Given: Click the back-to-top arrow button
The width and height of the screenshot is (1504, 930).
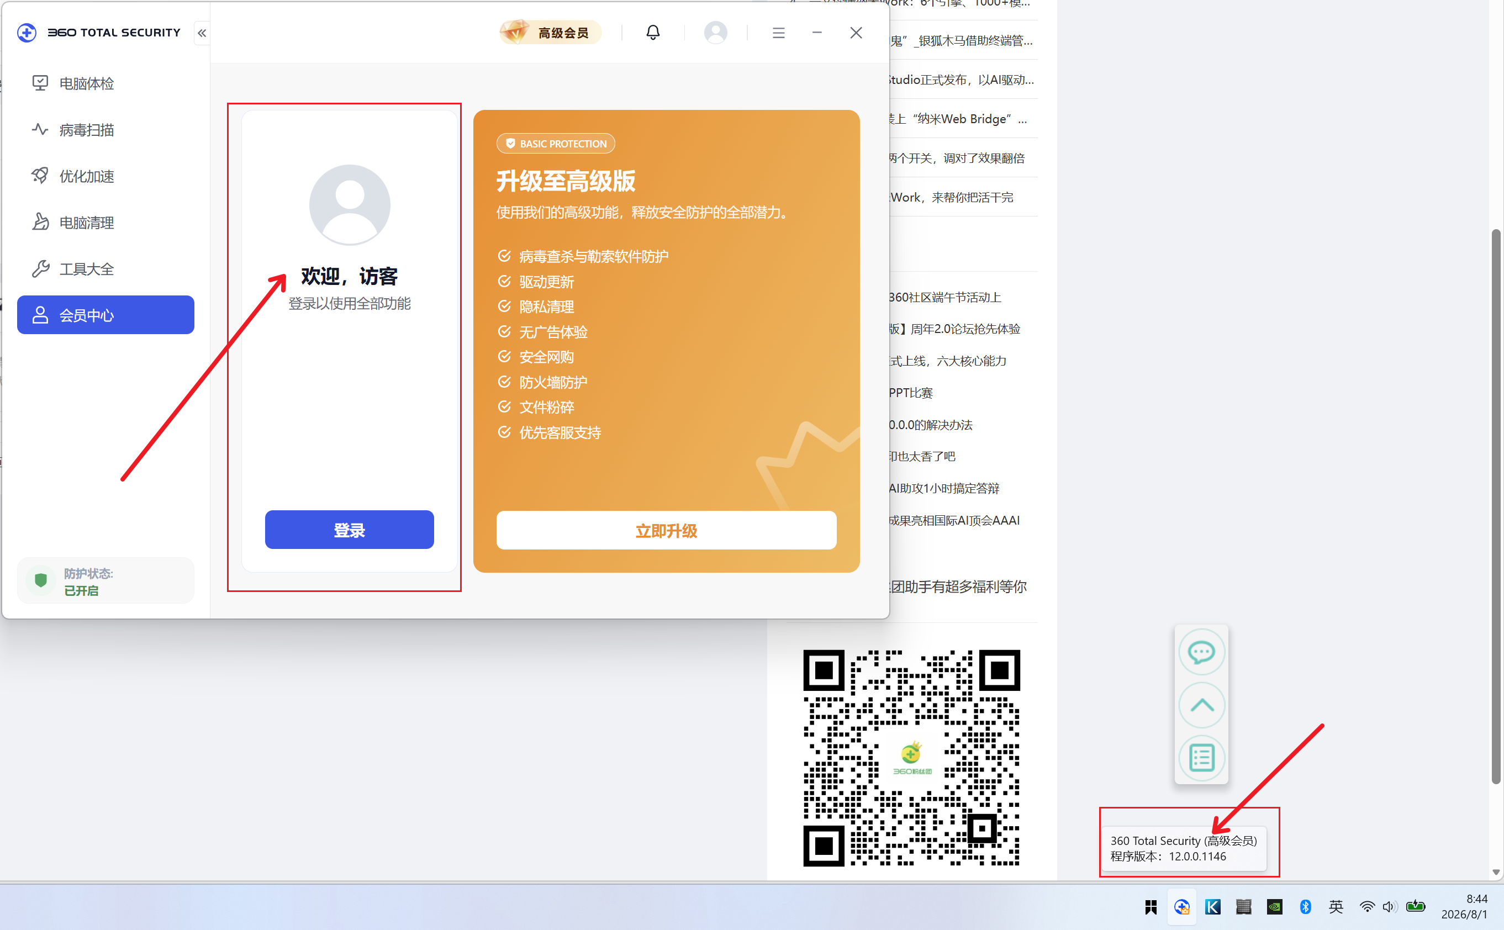Looking at the screenshot, I should 1201,705.
